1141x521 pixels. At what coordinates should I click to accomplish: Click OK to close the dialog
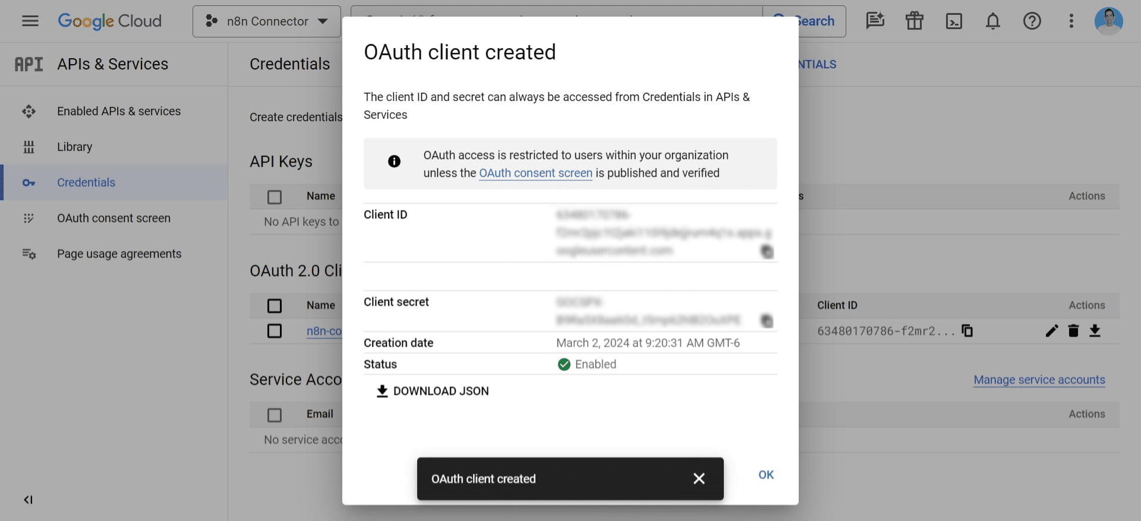tap(766, 475)
